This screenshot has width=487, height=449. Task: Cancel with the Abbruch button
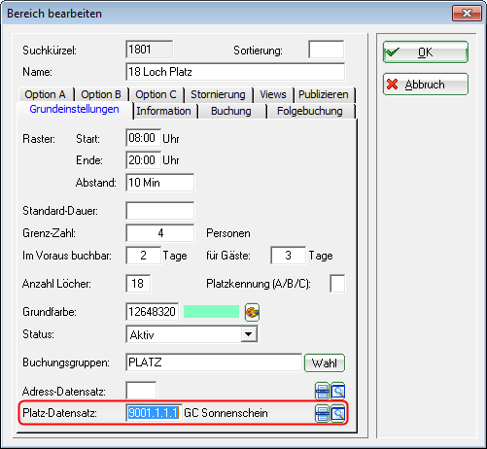[426, 85]
